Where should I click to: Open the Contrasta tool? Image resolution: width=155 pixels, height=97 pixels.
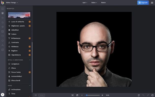(x=19, y=42)
